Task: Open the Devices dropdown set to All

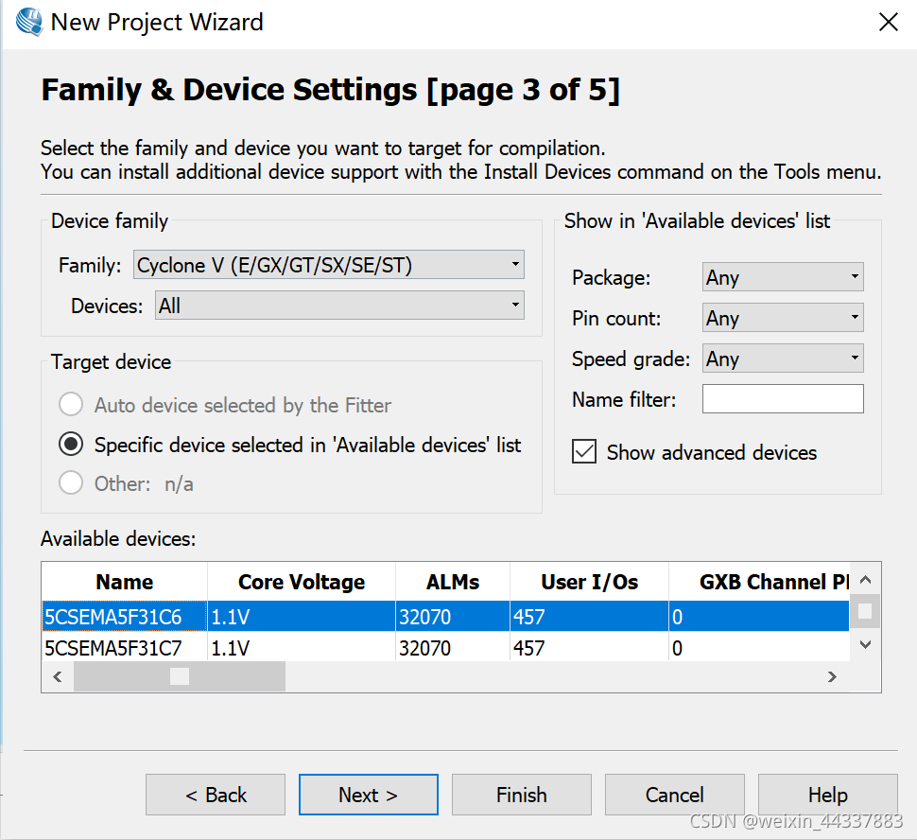Action: click(x=339, y=306)
